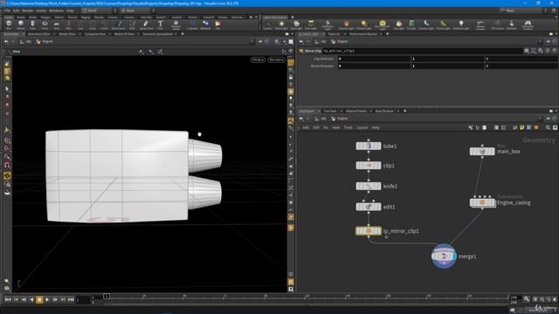Open the parameter pane gear menu
The width and height of the screenshot is (559, 314).
tap(527, 51)
